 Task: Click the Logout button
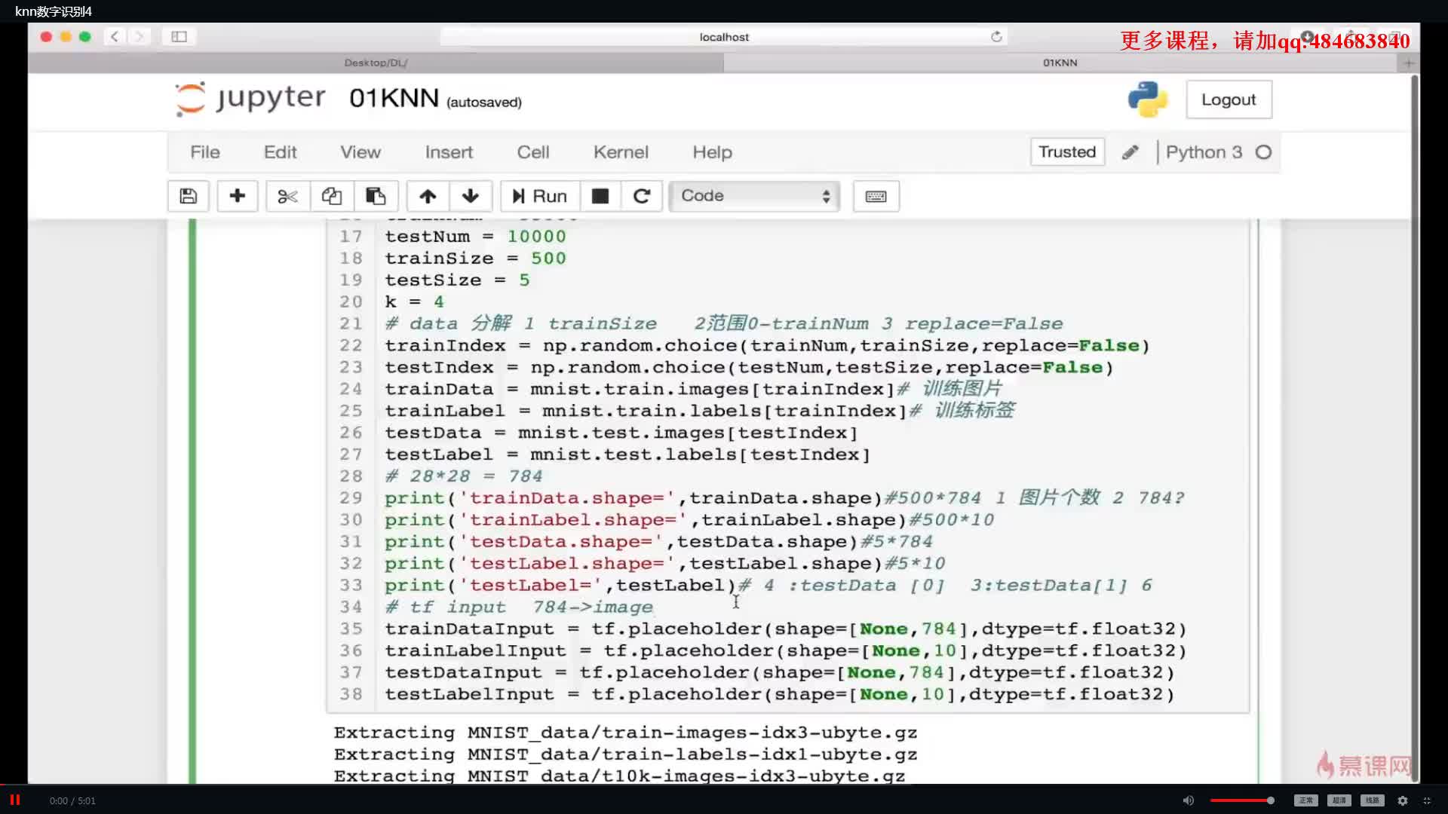(1229, 99)
